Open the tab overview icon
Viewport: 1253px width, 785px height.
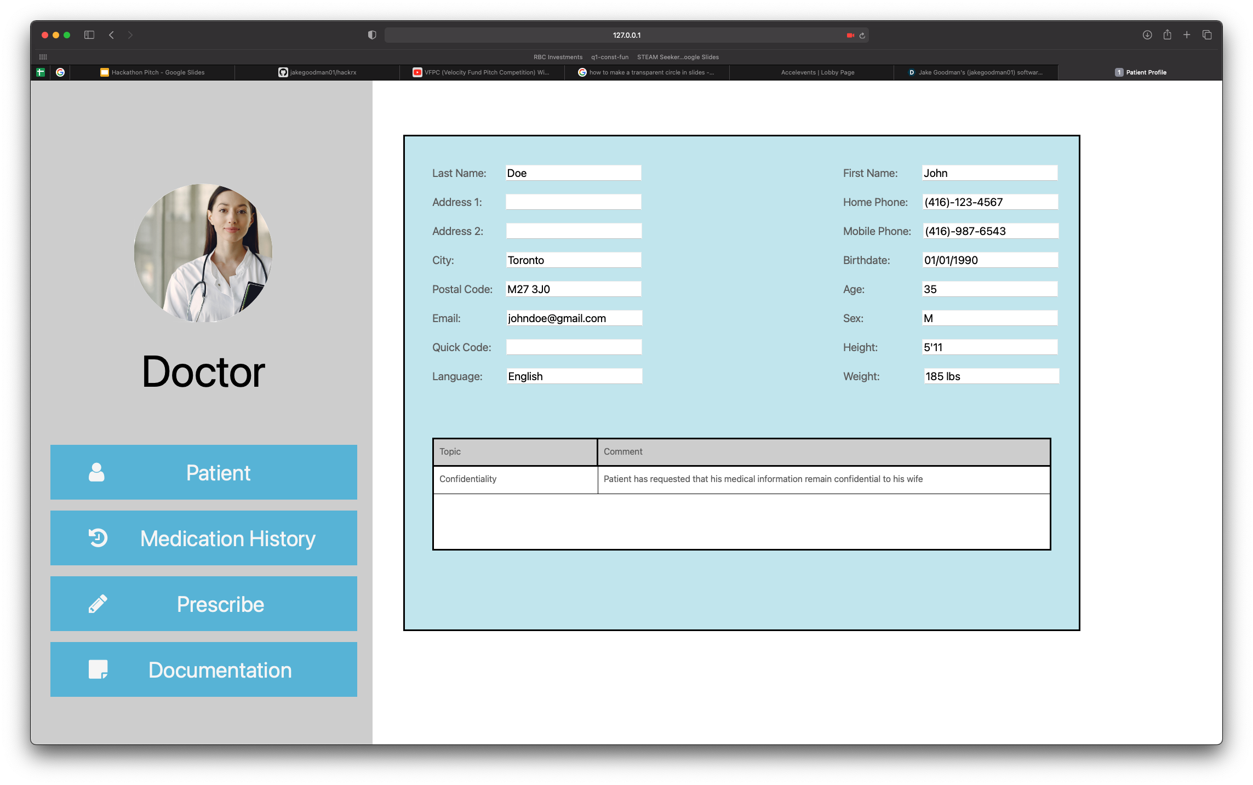1207,35
